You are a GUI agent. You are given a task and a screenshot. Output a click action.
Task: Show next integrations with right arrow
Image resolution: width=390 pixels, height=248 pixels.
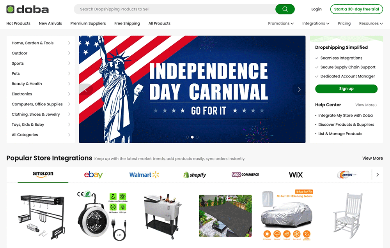(377, 175)
